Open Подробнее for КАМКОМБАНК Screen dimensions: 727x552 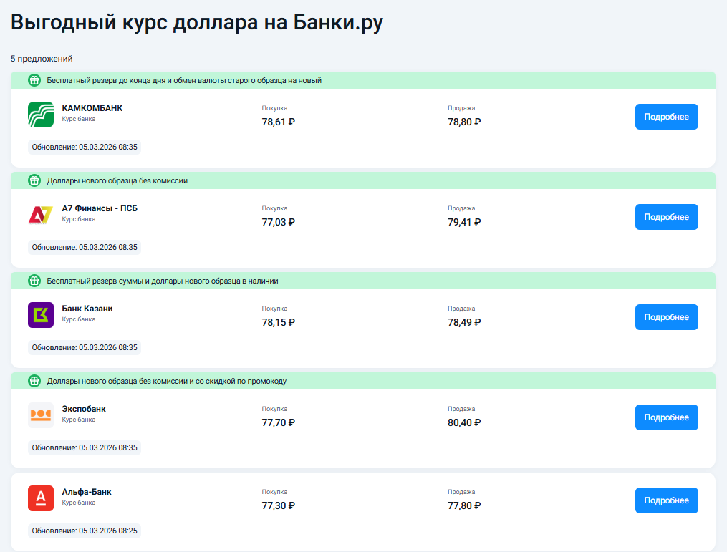pos(666,116)
